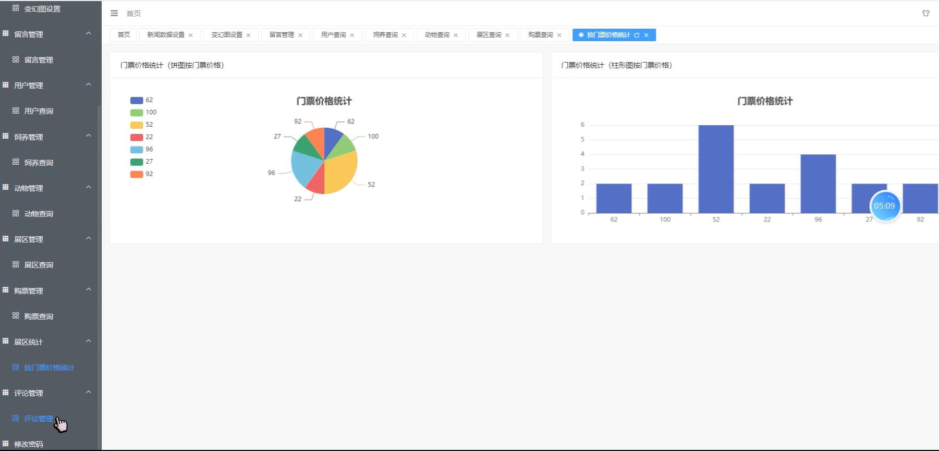
Task: Click the tallest bar labeled 52
Action: (716, 169)
